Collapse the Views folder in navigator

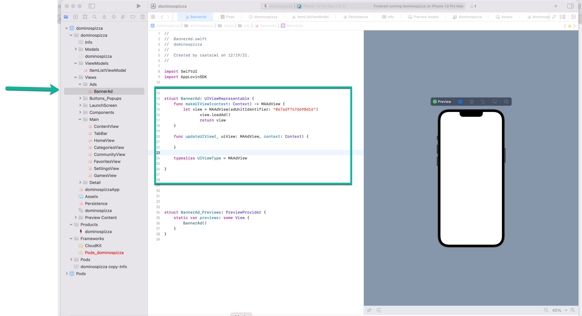[75, 77]
